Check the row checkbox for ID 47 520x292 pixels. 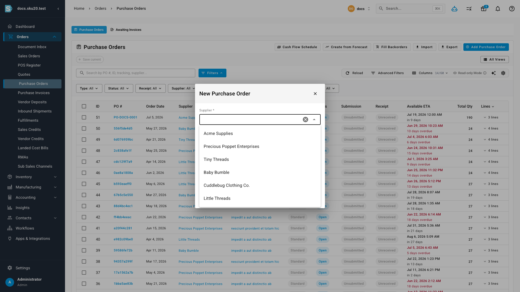[x=84, y=162]
